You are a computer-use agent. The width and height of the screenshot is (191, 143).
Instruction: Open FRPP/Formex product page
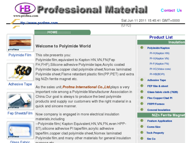pyautogui.click(x=156, y=104)
